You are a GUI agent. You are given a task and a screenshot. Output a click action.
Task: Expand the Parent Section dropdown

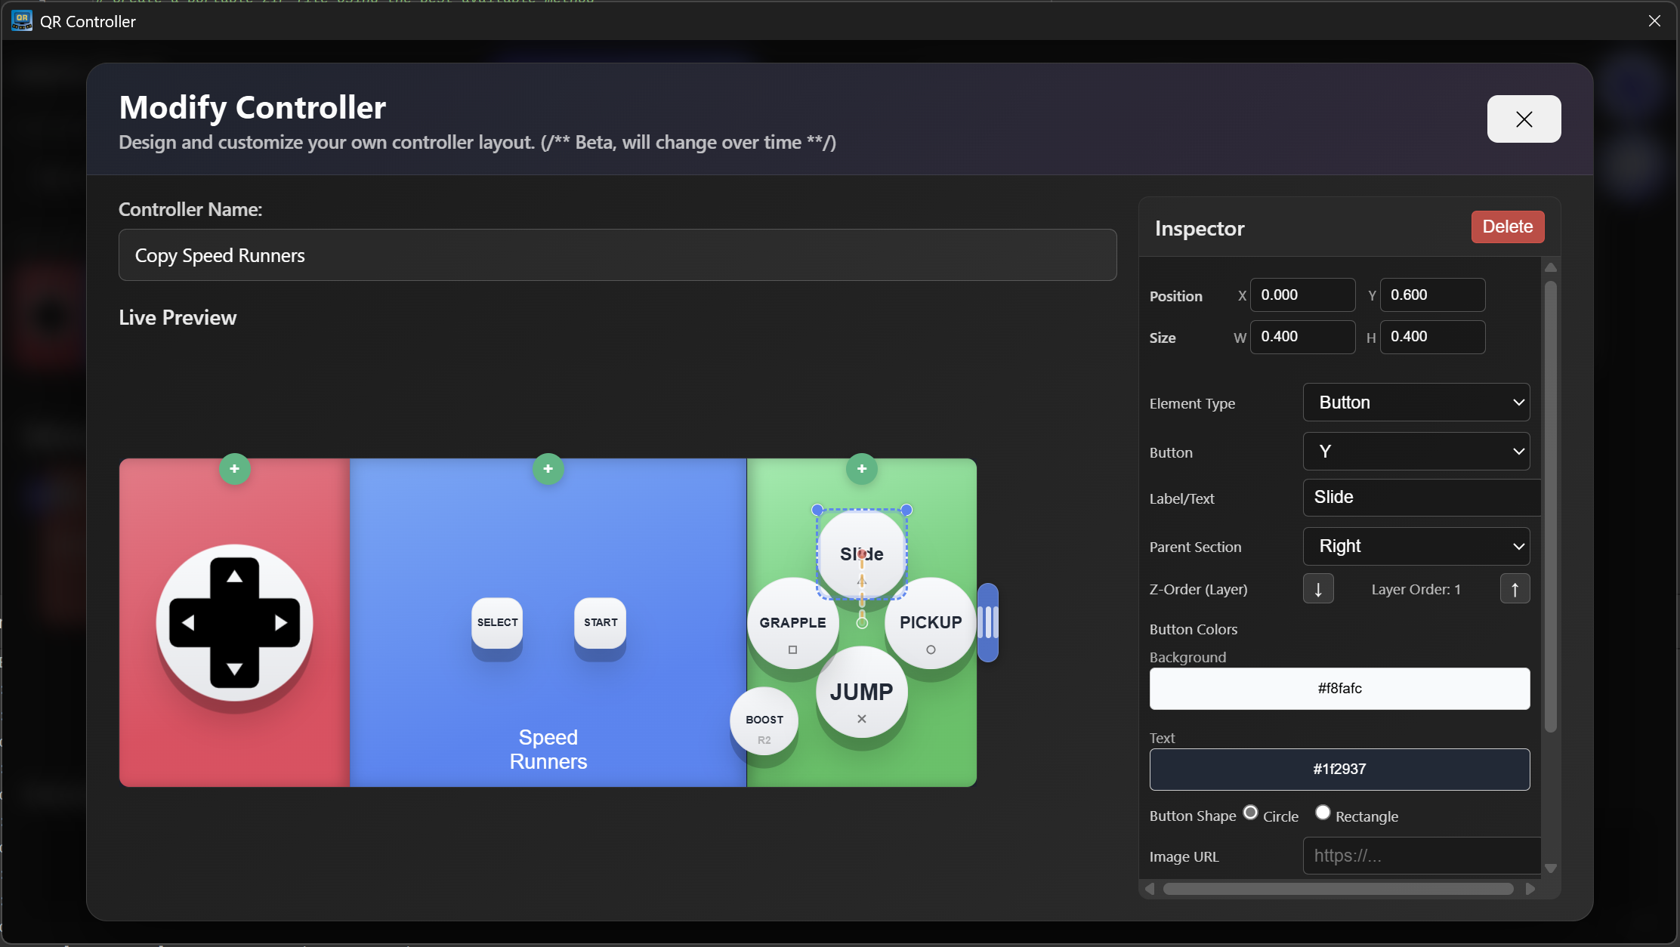coord(1416,546)
